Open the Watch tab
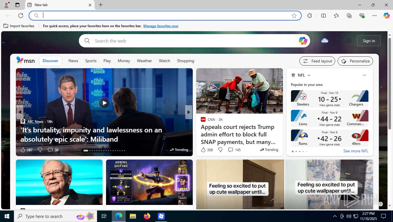This screenshot has width=393, height=222. click(164, 61)
